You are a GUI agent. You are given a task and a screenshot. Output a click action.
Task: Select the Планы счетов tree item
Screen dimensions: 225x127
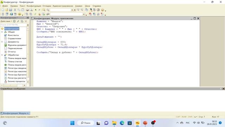[x=15, y=61]
